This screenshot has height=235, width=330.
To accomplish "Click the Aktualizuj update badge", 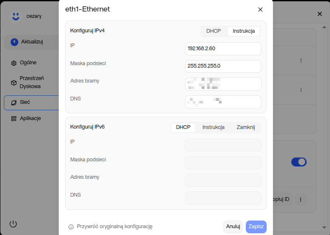I will pyautogui.click(x=14, y=42).
